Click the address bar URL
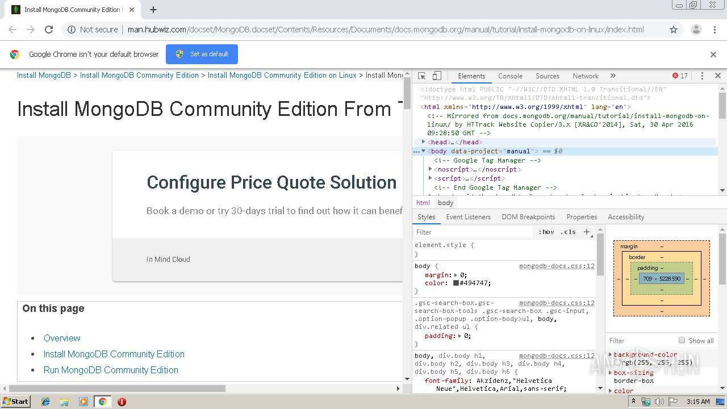Screen dimensions: 727x409 pyautogui.click(x=386, y=30)
